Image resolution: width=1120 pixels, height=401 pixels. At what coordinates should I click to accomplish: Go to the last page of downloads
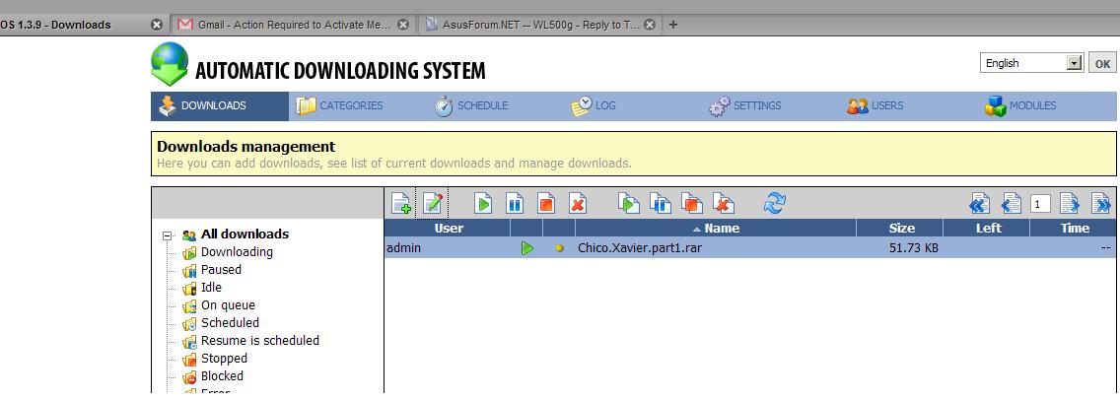point(1101,204)
